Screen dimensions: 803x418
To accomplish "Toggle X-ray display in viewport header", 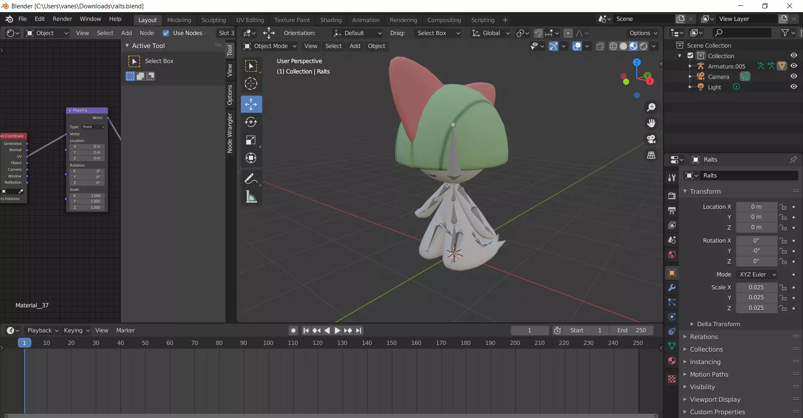I will tap(600, 46).
